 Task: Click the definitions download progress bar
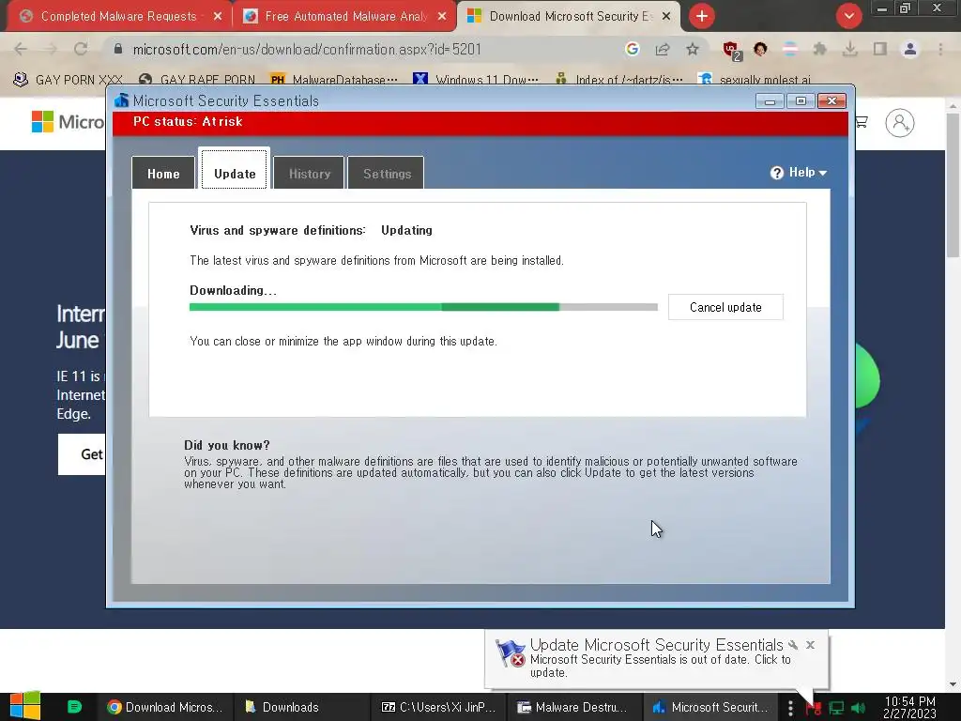[x=423, y=307]
